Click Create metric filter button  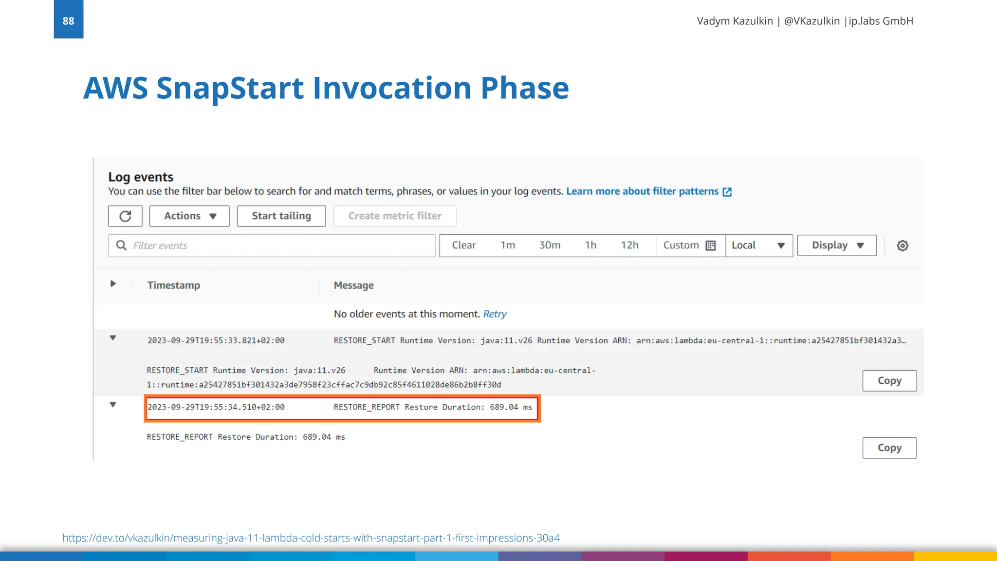(x=395, y=216)
